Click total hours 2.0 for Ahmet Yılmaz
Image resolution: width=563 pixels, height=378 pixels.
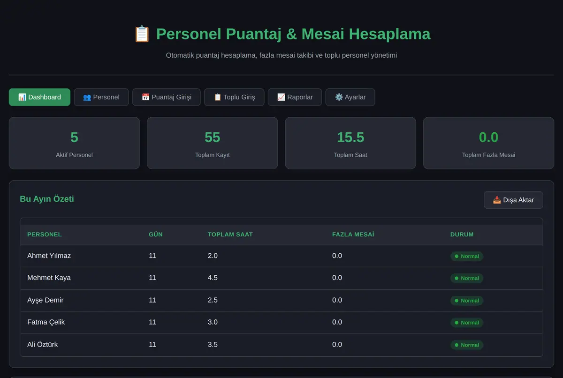(213, 256)
